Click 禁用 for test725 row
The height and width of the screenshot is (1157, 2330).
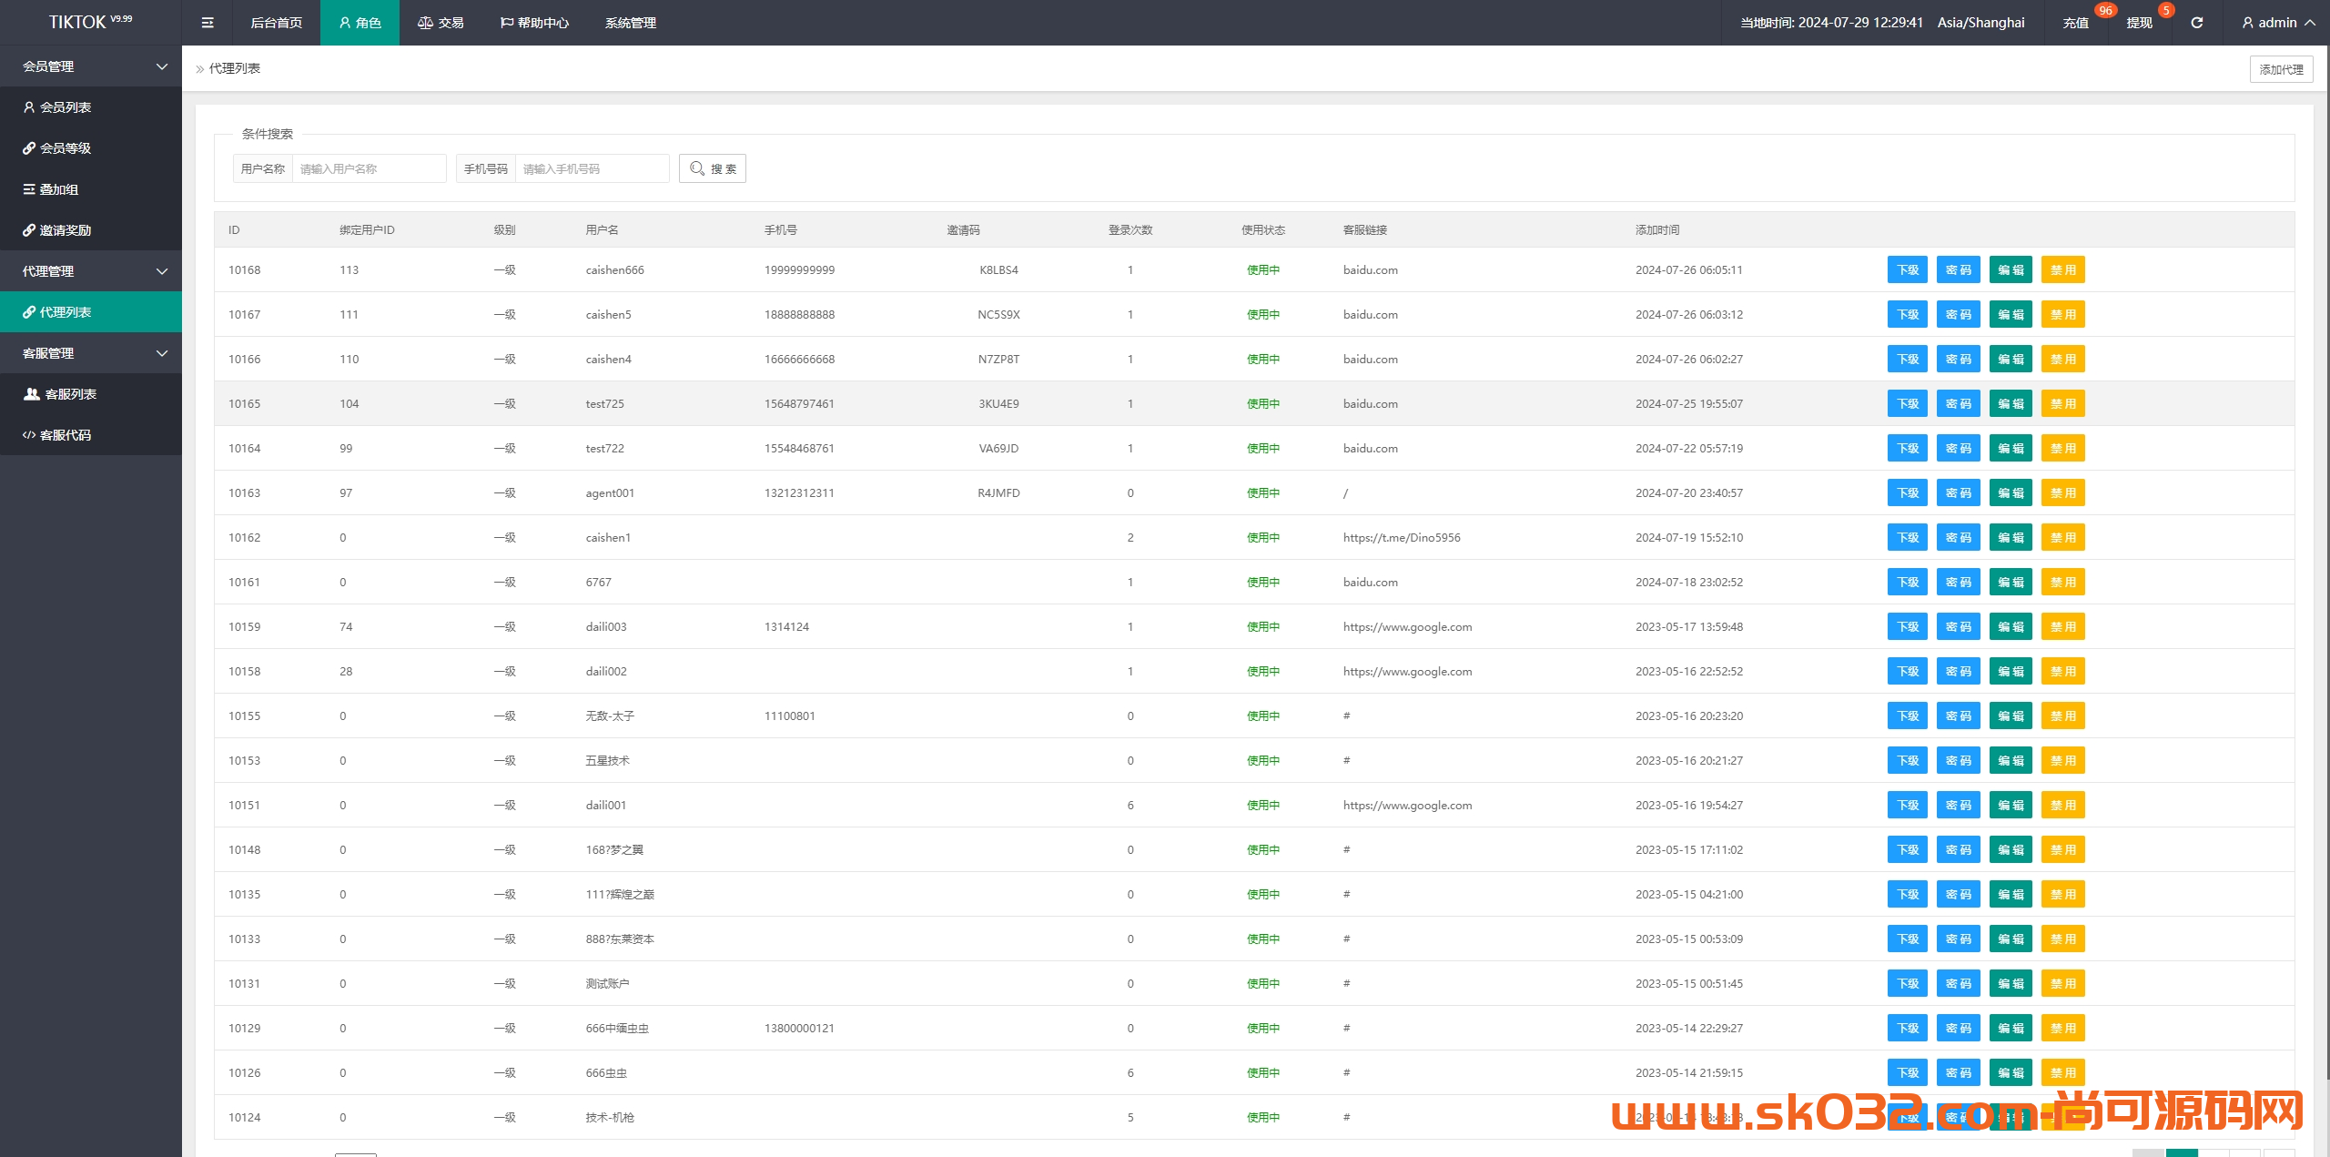tap(2063, 403)
